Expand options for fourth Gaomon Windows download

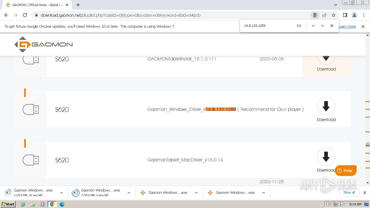[x=264, y=193]
